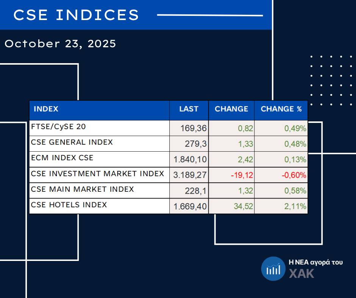
Task: Click the XAK logo text
Action: (301, 273)
